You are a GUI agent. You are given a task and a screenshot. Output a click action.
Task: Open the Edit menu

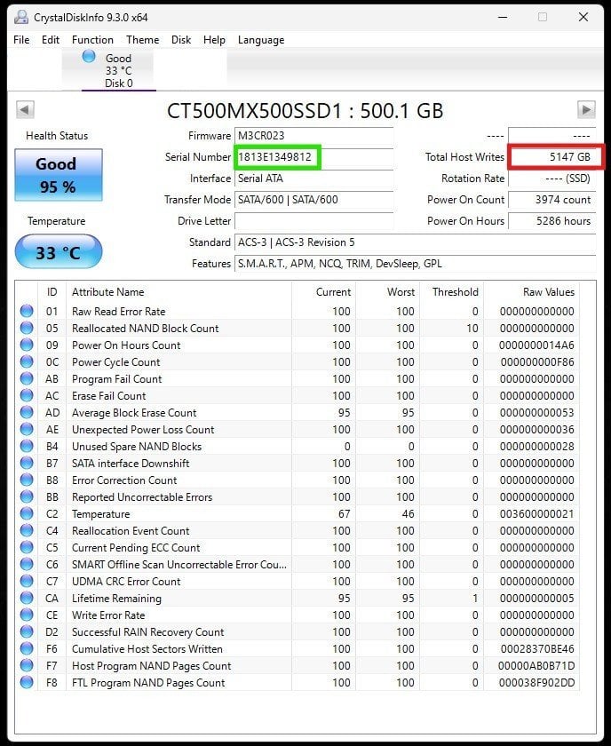click(x=51, y=39)
